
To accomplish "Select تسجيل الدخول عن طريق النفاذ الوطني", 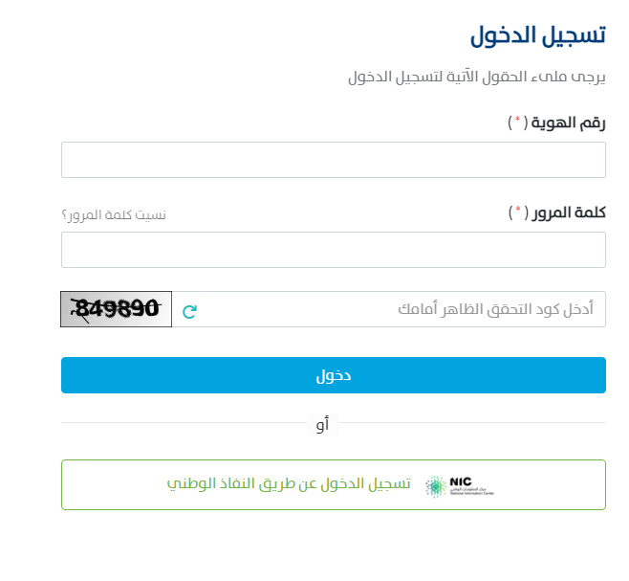I will click(x=289, y=484).
